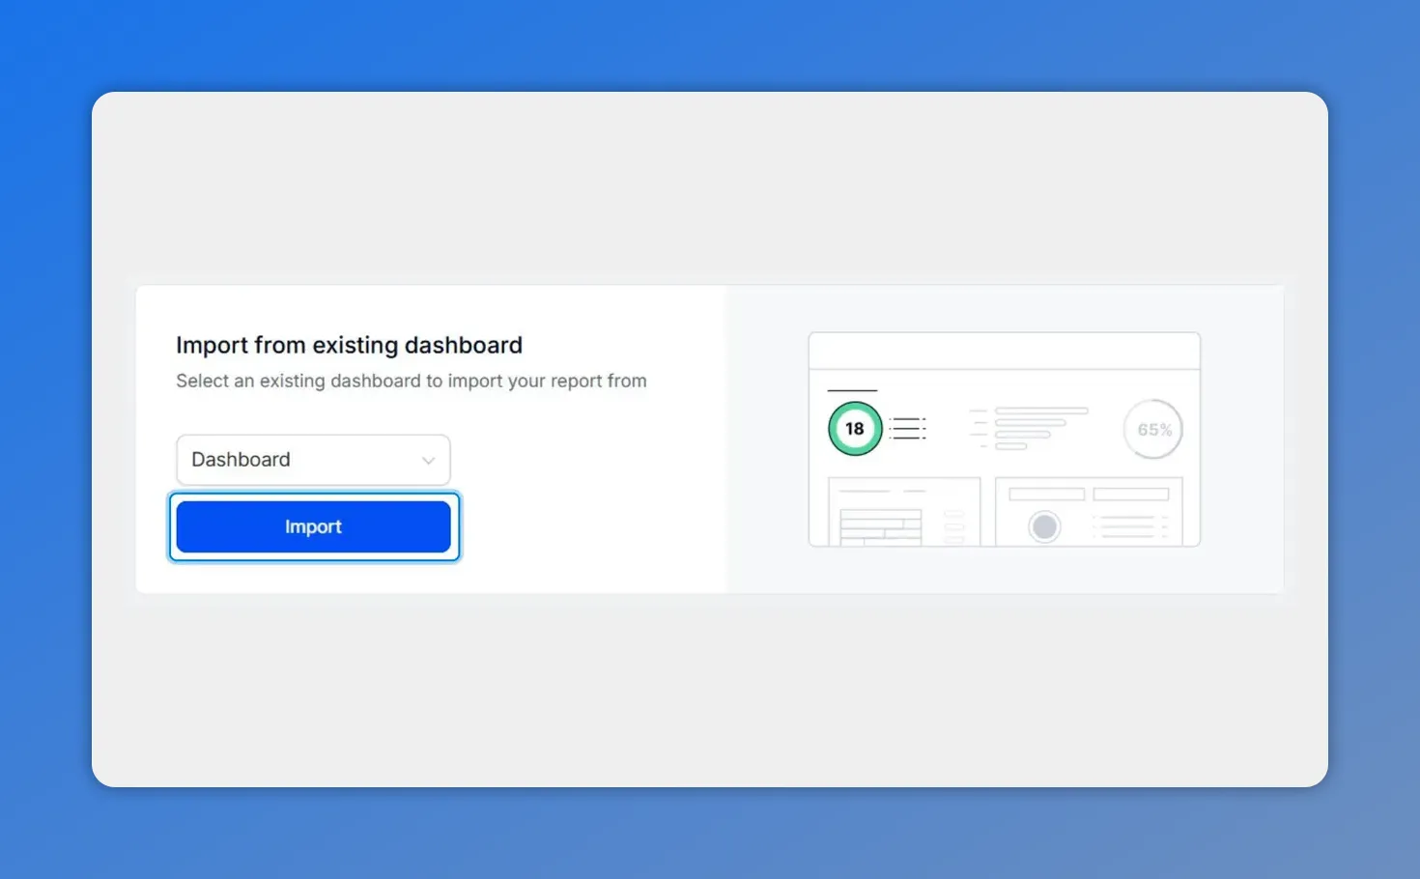Click the green 18 score badge icon

point(853,427)
